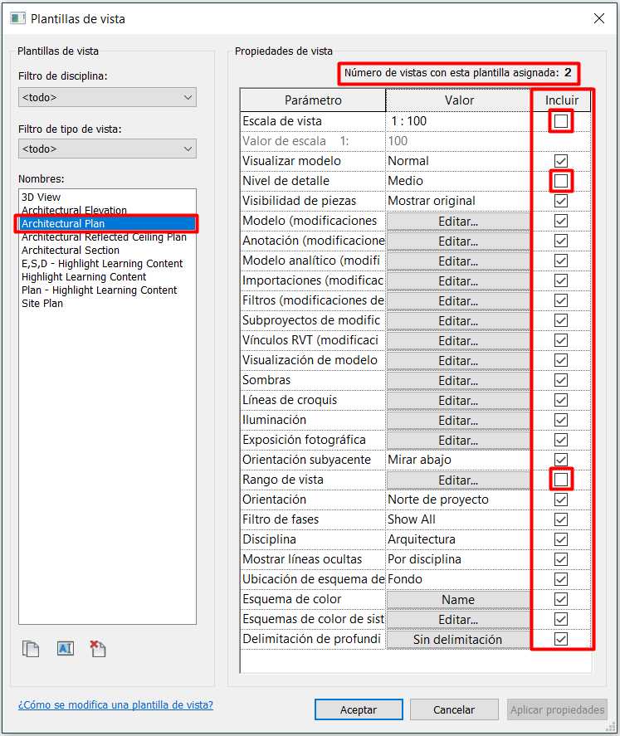Click Editar for Vínculos RVT
Screen dimensions: 620x736
[x=458, y=341]
